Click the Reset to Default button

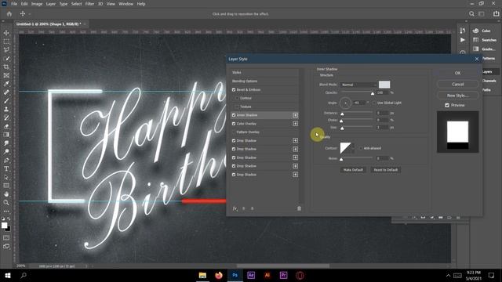point(385,170)
